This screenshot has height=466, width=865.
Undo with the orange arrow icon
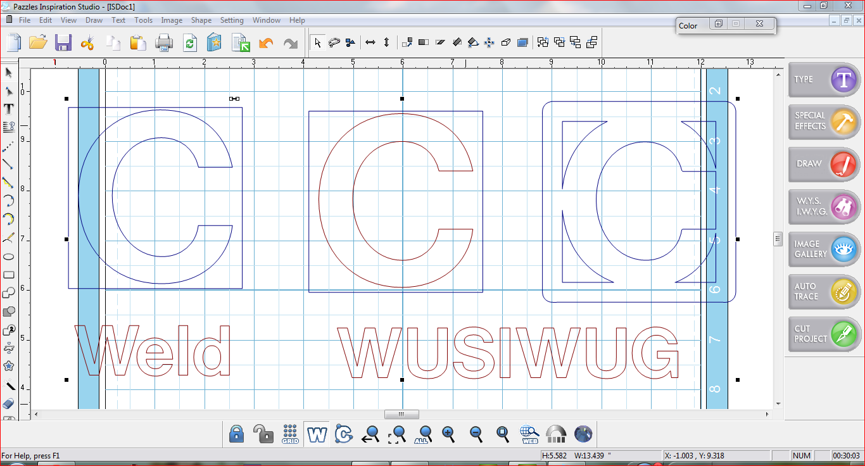pyautogui.click(x=266, y=42)
